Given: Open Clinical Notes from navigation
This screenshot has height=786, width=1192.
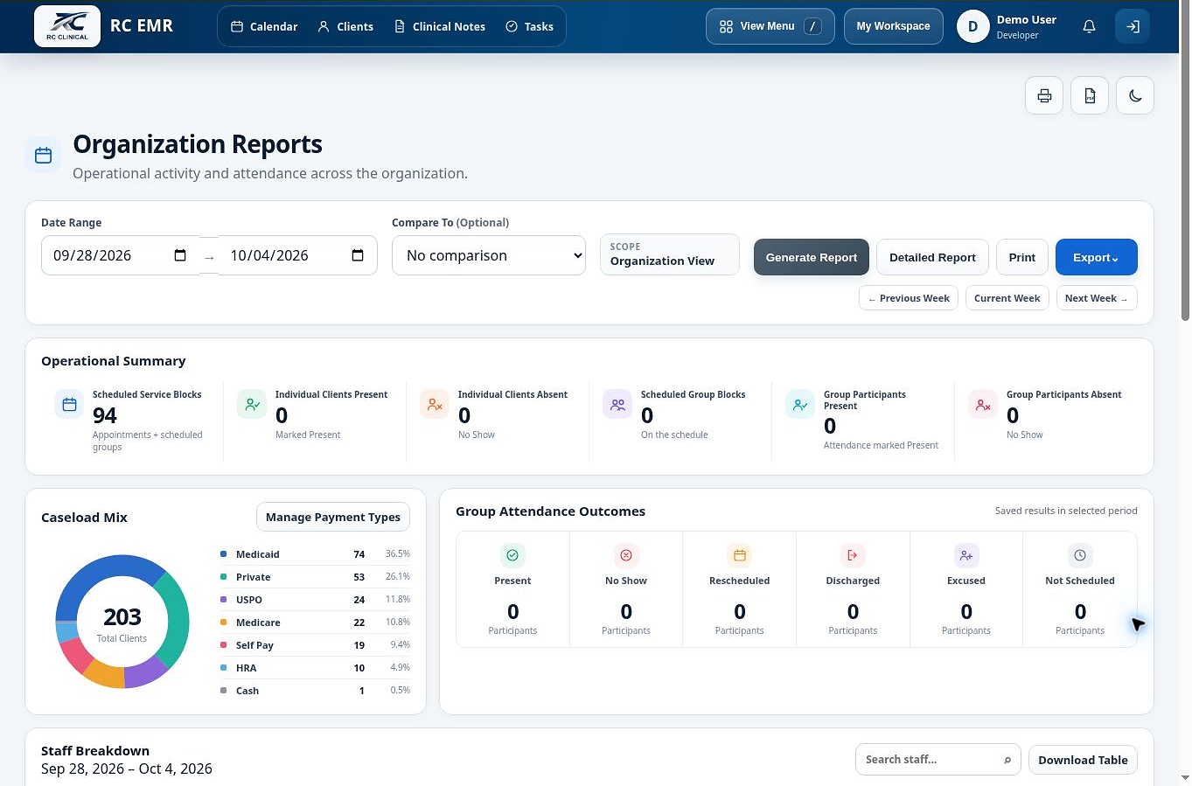Looking at the screenshot, I should pos(440,26).
